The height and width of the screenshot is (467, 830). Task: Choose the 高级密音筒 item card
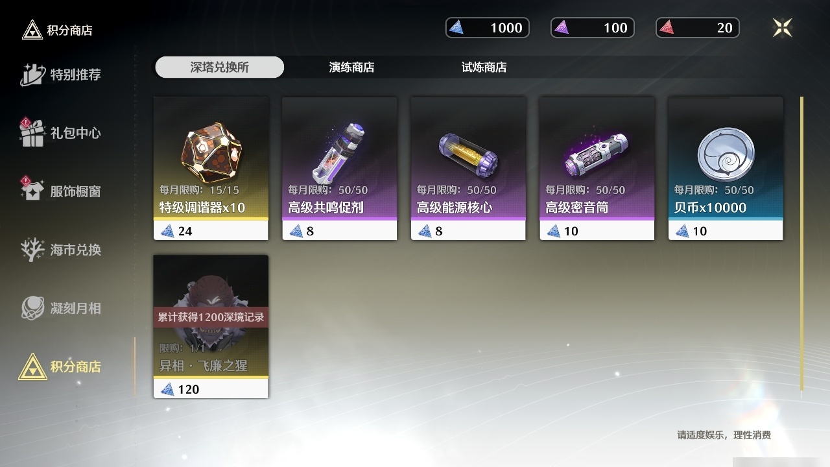597,169
